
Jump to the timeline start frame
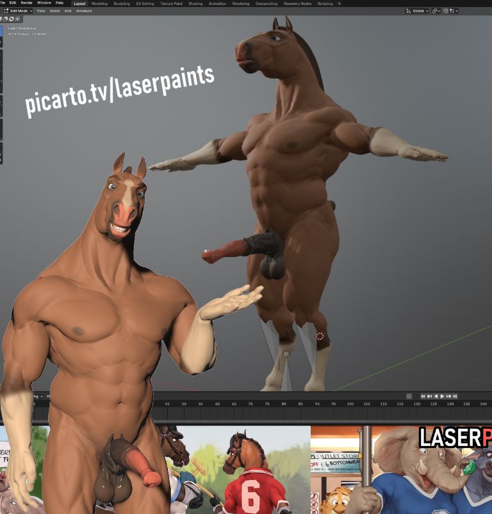(x=423, y=396)
